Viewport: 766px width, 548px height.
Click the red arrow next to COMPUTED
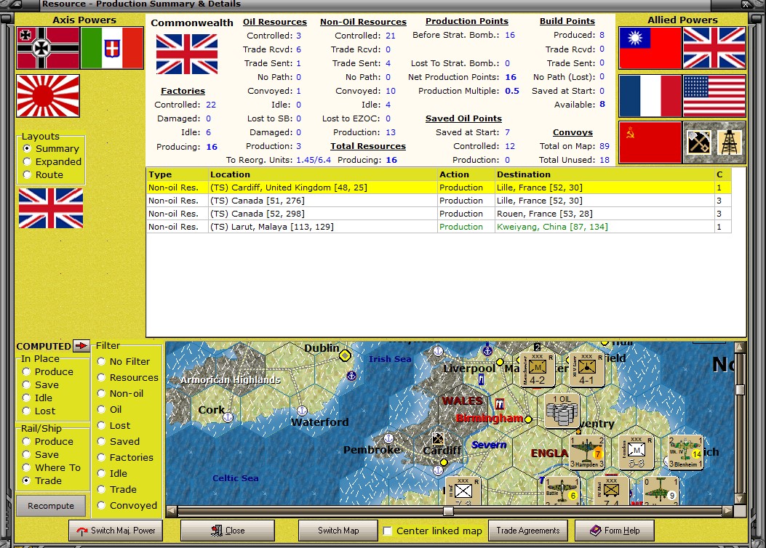click(x=81, y=345)
